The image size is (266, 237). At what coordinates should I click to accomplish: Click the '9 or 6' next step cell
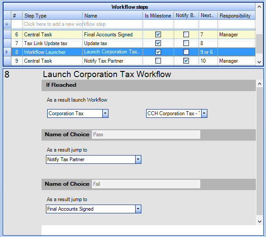click(208, 52)
